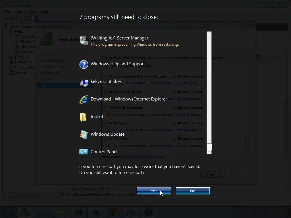
Task: Click the Server Manager icon in the program list
Action: point(84,40)
